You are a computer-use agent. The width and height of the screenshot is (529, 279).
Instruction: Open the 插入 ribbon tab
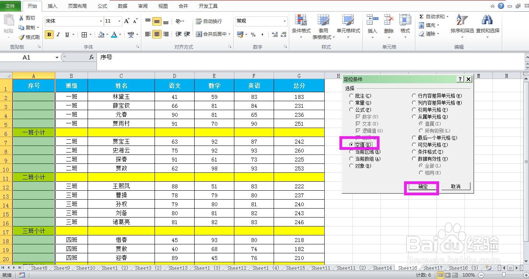point(52,6)
